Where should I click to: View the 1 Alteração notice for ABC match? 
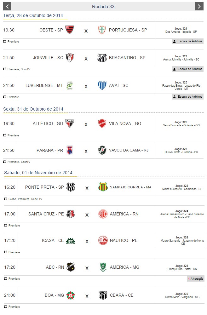click(196, 279)
